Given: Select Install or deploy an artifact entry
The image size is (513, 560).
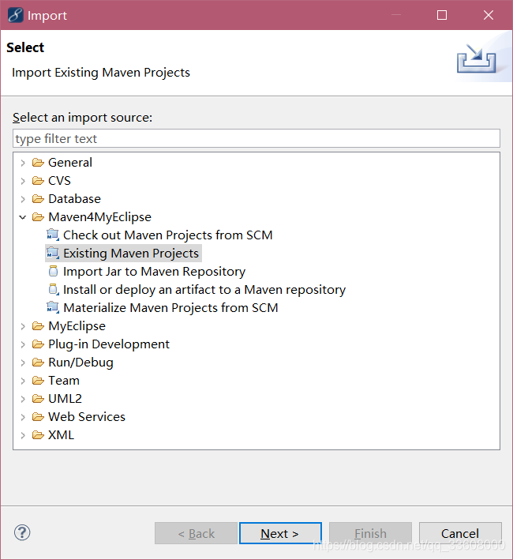Looking at the screenshot, I should (x=204, y=290).
